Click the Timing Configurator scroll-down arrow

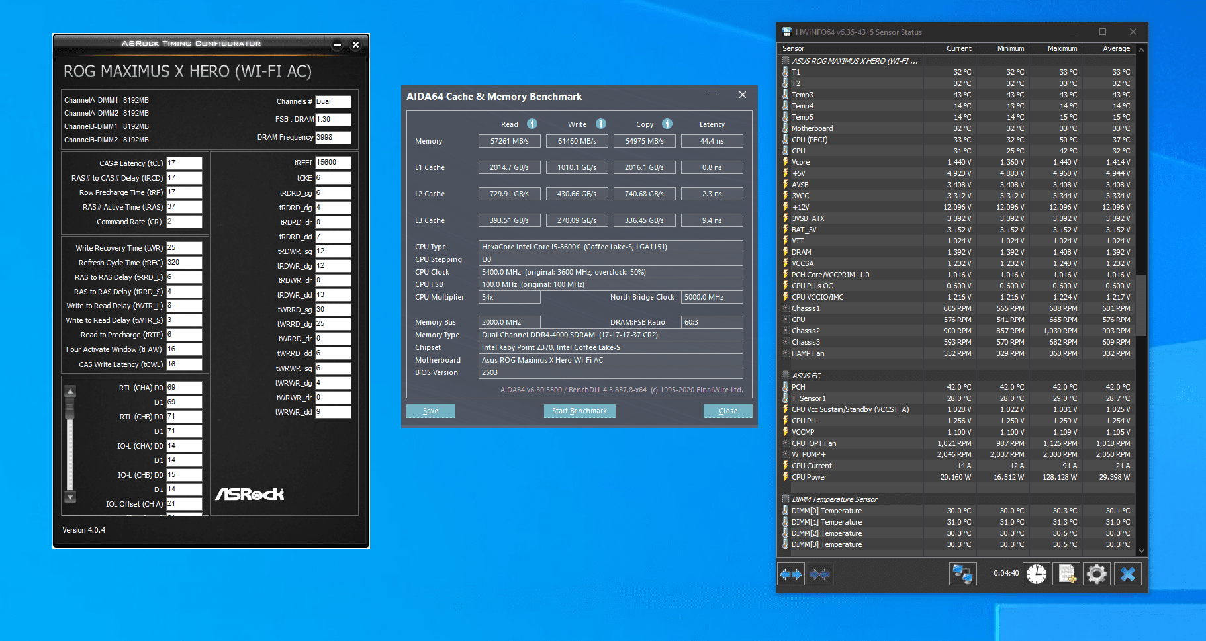coord(70,497)
